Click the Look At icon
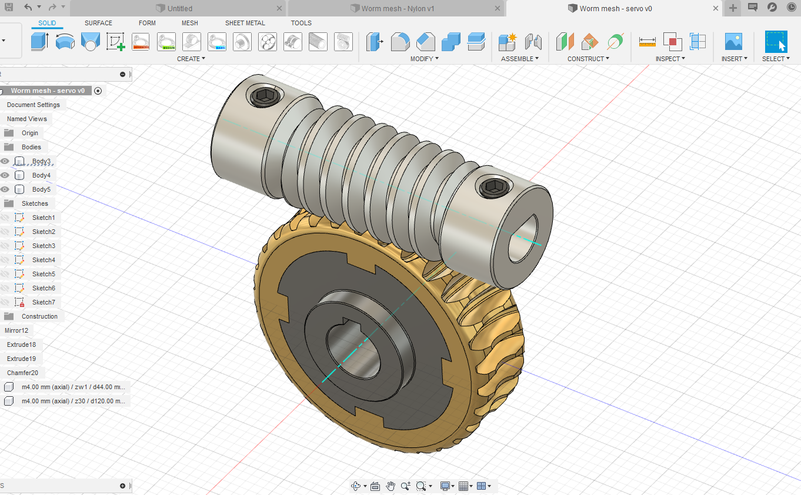The image size is (801, 495). click(375, 486)
